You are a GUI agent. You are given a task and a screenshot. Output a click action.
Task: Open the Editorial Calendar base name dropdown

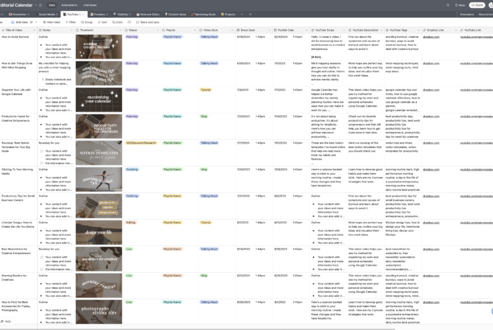point(36,5)
